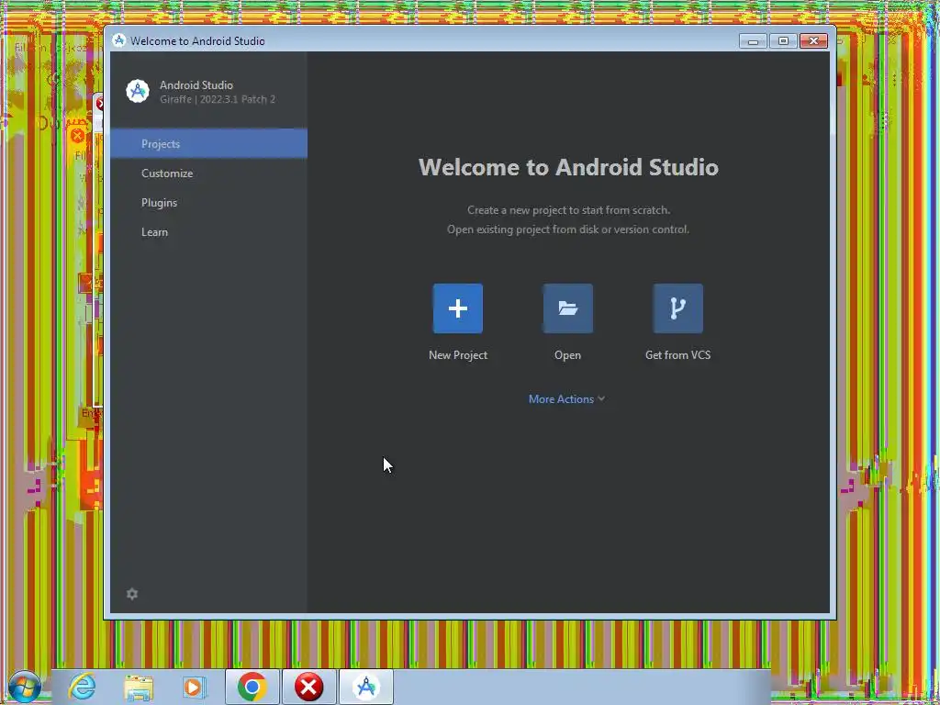This screenshot has height=705, width=940.
Task: Select the Projects tab
Action: tap(208, 144)
